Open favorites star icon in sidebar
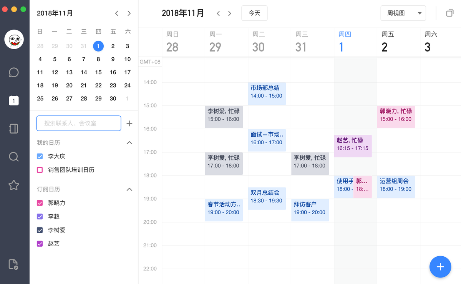The width and height of the screenshot is (461, 284). [14, 185]
